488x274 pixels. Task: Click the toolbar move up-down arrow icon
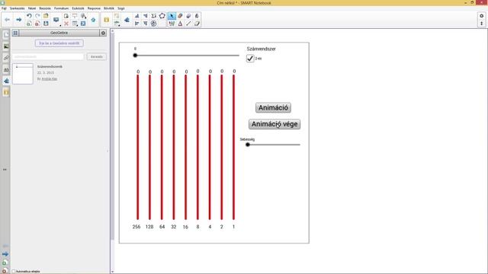(x=481, y=24)
